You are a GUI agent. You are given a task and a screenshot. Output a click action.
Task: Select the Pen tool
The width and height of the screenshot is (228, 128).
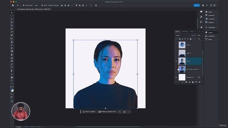click(12, 64)
